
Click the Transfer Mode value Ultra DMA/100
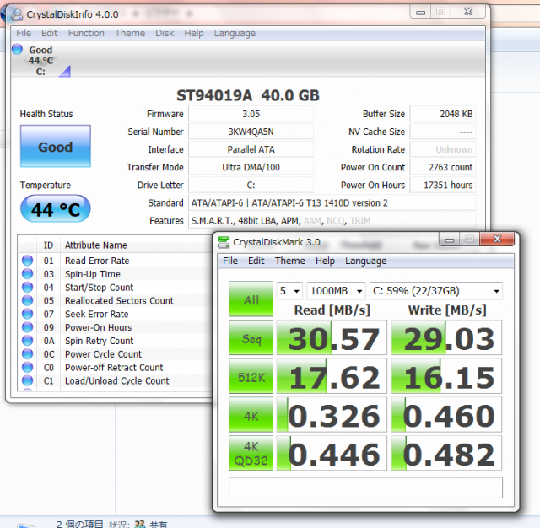pos(251,167)
